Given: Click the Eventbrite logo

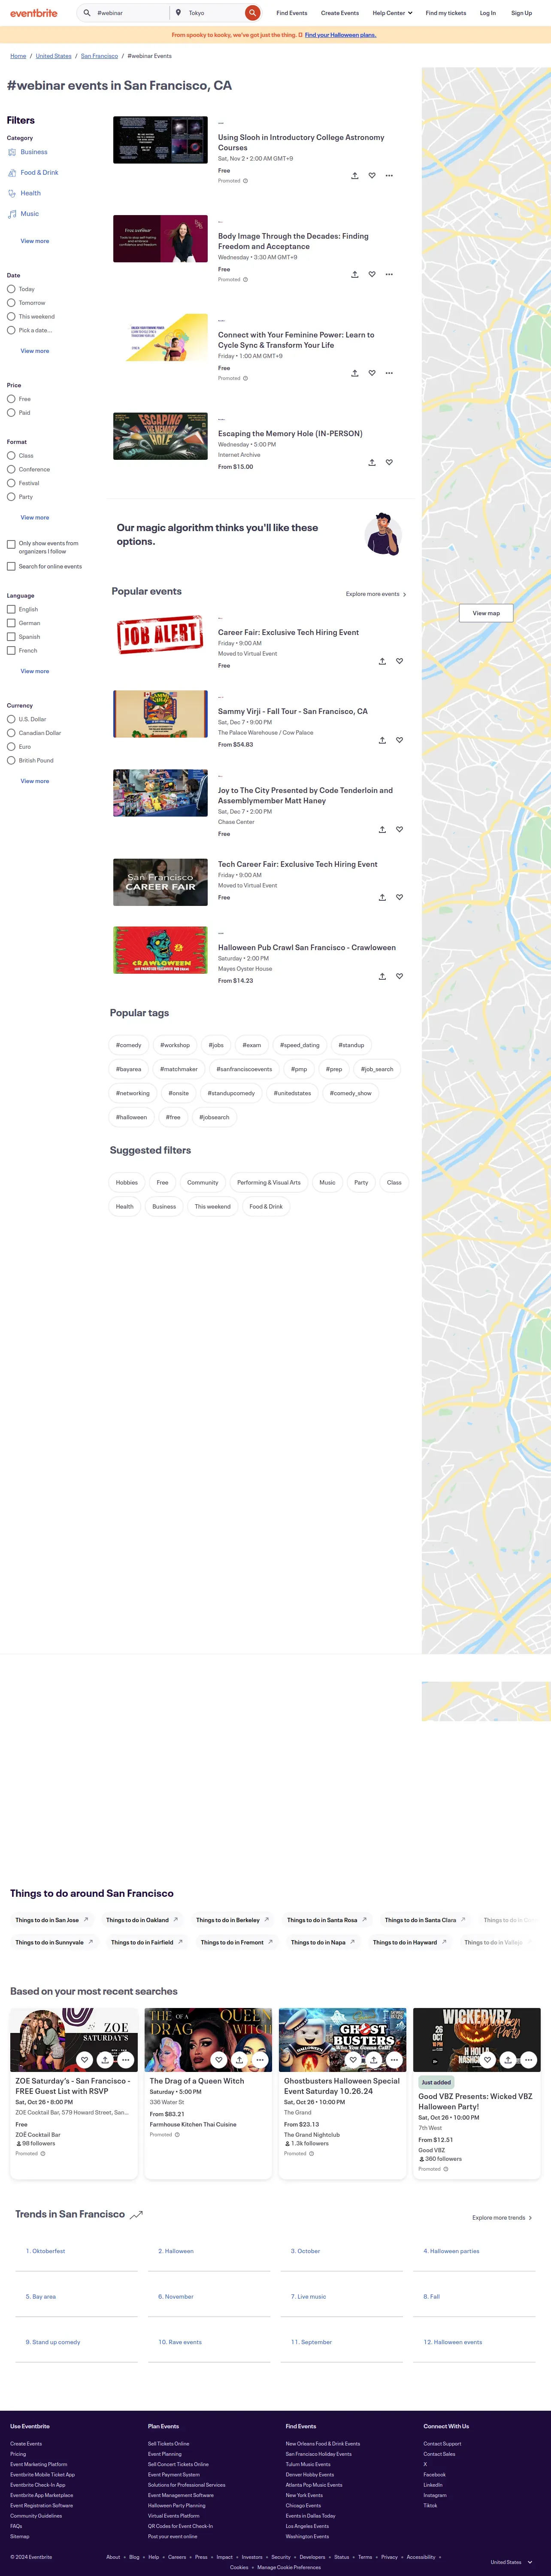Looking at the screenshot, I should click(x=34, y=13).
